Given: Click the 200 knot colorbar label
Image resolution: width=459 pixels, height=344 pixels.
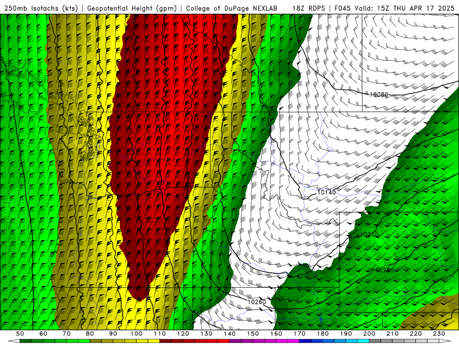Looking at the screenshot, I should click(x=369, y=334).
